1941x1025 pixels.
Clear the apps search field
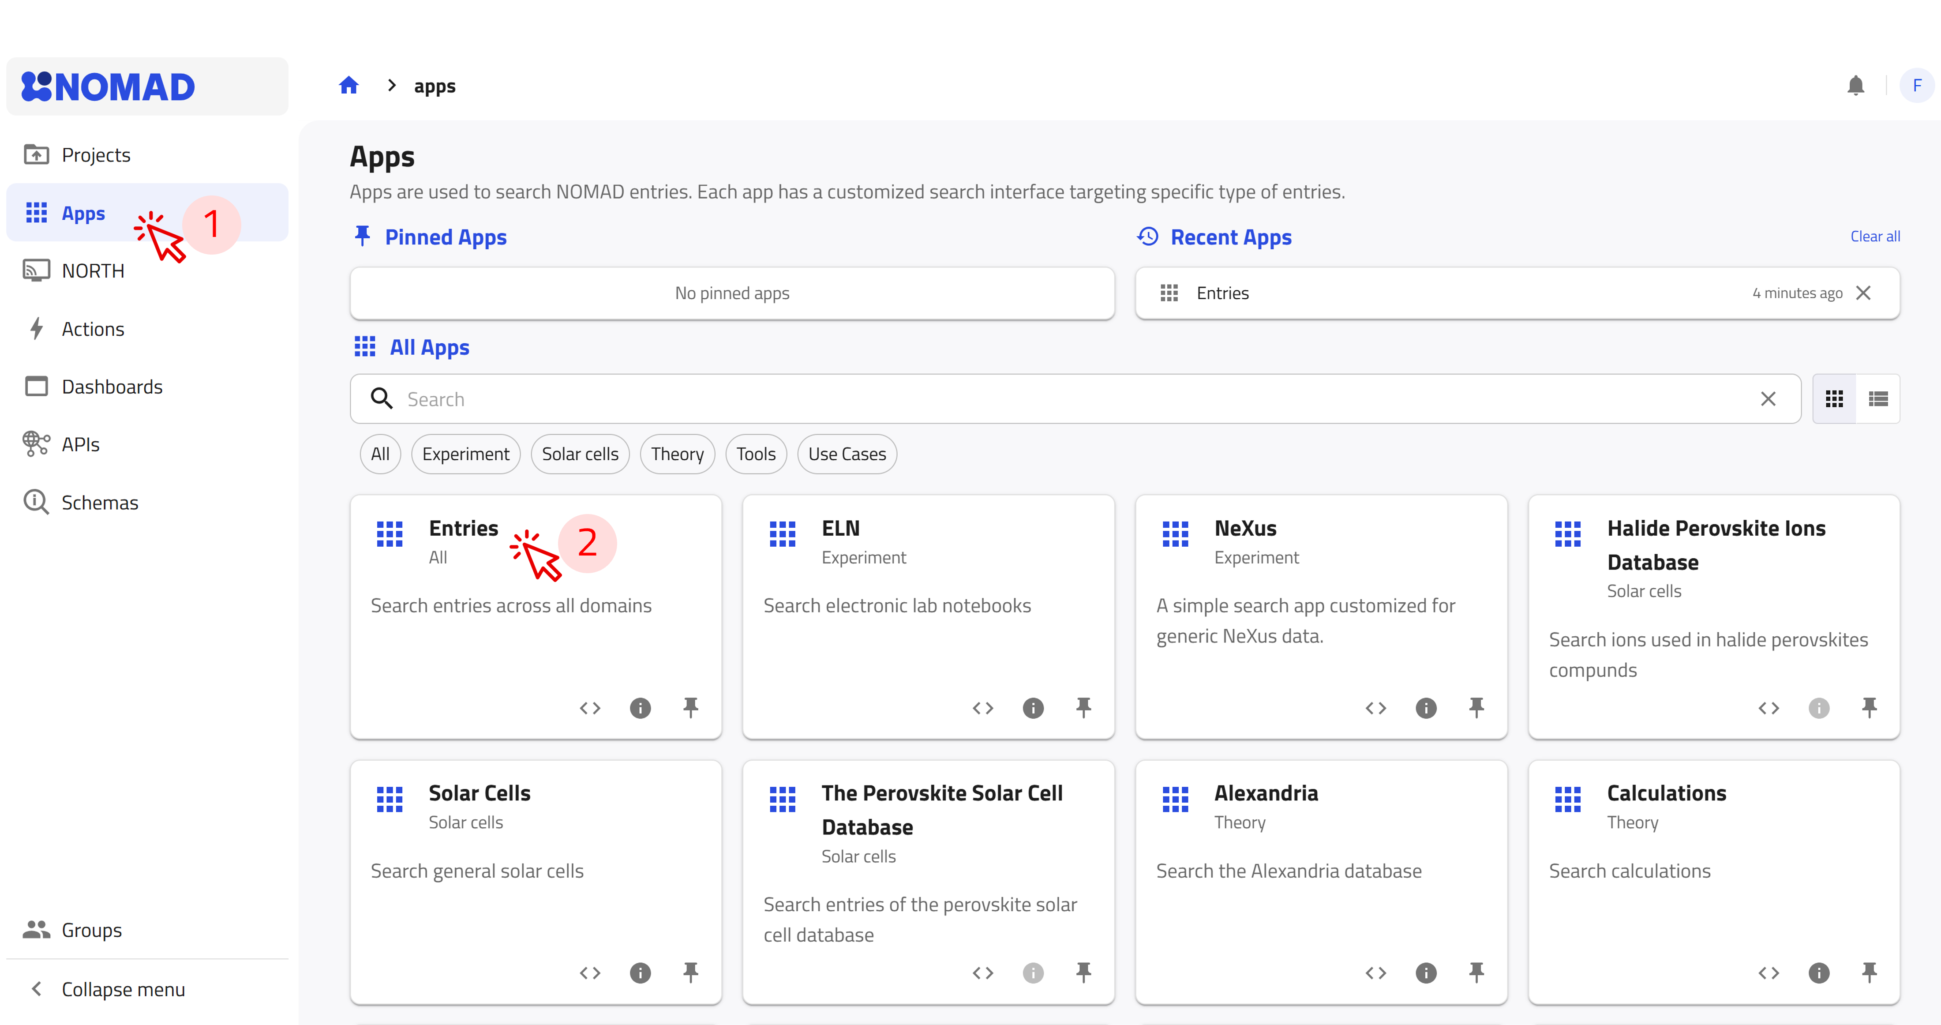click(1769, 399)
